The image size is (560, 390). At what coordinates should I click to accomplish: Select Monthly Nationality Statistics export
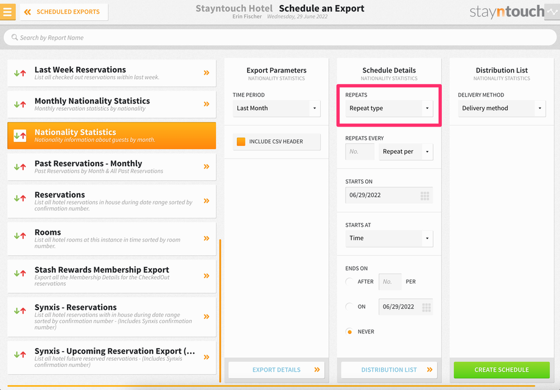click(112, 104)
